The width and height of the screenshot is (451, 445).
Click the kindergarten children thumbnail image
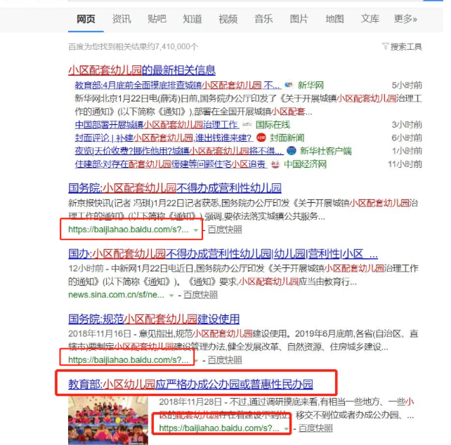click(x=108, y=420)
